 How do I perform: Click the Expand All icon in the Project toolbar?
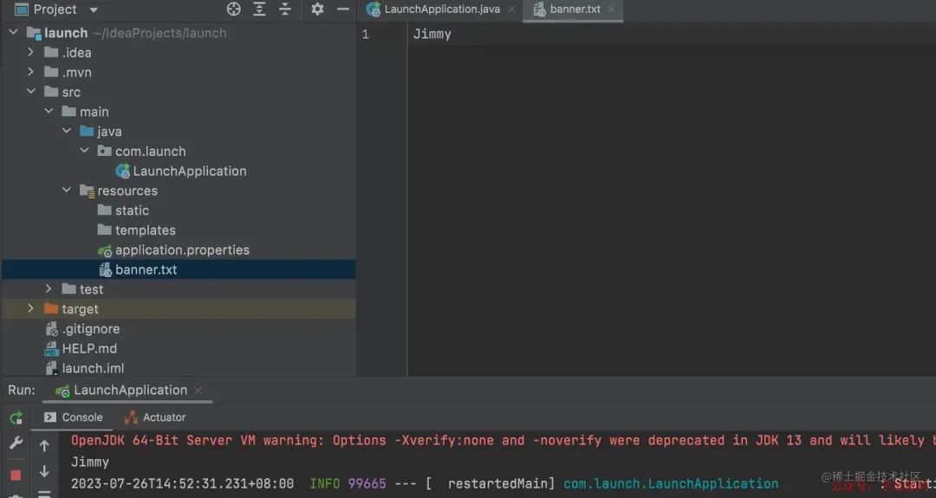point(259,9)
